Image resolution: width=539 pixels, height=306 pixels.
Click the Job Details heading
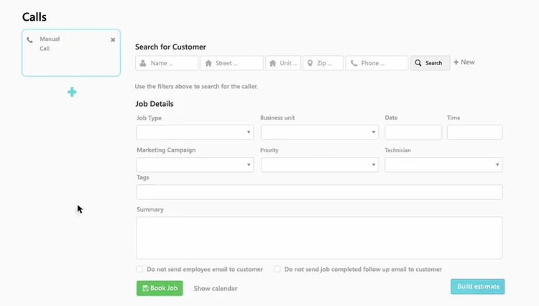(x=155, y=104)
